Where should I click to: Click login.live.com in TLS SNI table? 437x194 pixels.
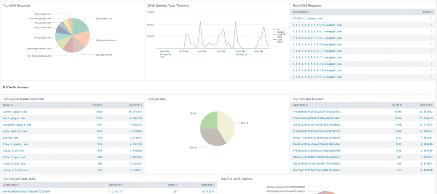14,150
